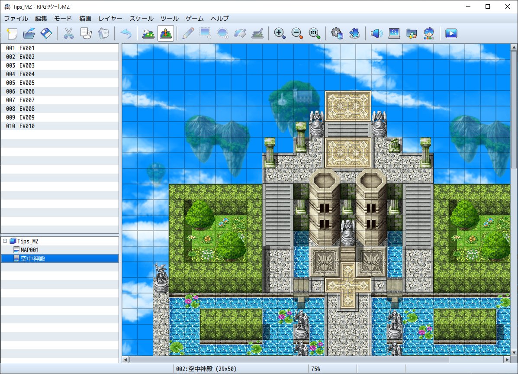
Task: Start Playtest with the play icon
Action: point(451,33)
